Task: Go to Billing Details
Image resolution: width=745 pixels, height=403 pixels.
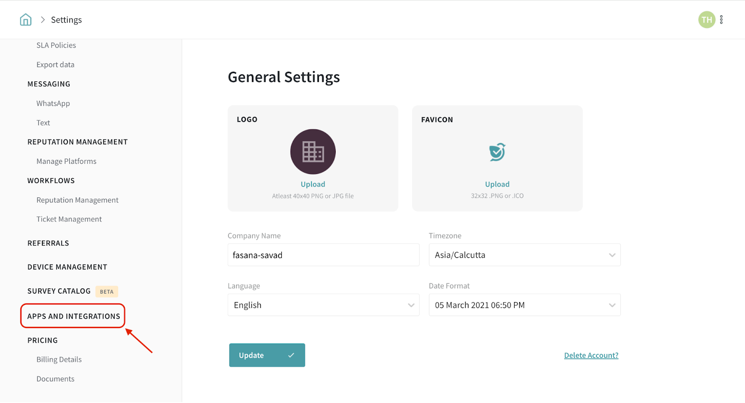Action: 59,360
